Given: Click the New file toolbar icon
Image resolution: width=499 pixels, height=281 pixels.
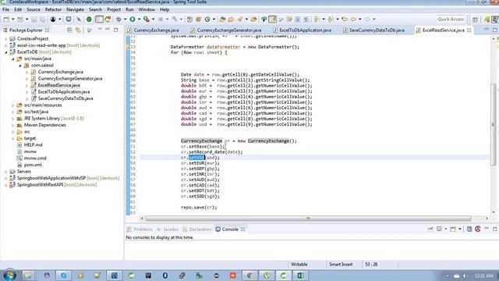Looking at the screenshot, I should click(6, 20).
